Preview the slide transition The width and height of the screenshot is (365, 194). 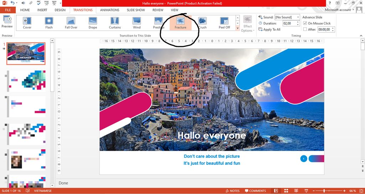click(x=7, y=22)
